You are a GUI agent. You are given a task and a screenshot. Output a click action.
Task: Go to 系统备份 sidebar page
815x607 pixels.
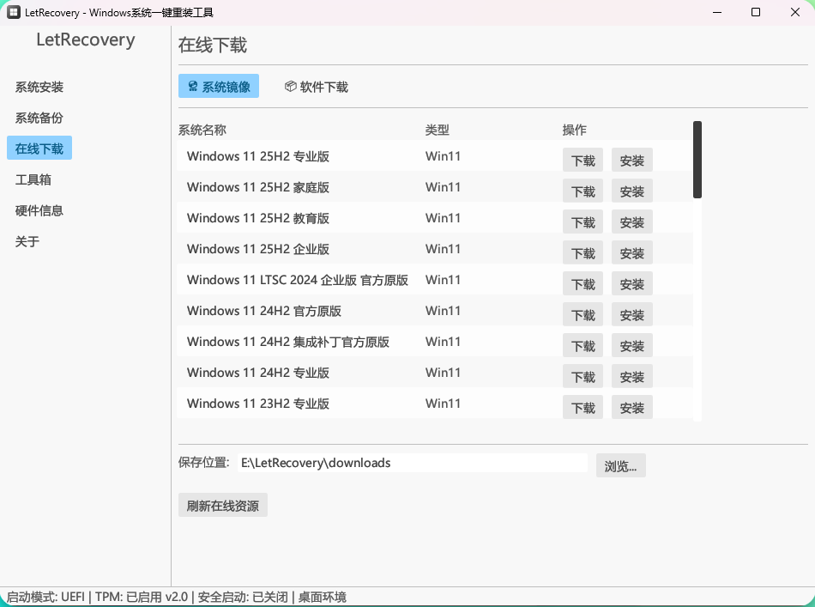pyautogui.click(x=39, y=118)
